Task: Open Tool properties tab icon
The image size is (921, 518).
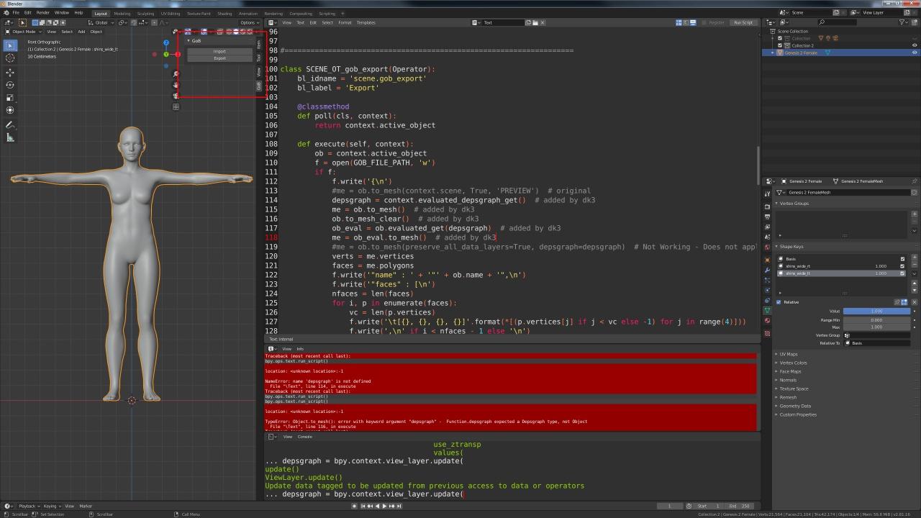Action: click(x=767, y=194)
